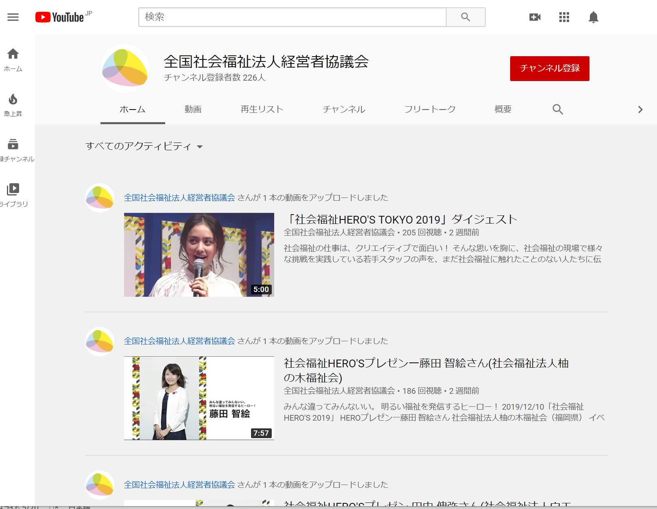Click チャンネル登録者数 226人 text

point(214,77)
